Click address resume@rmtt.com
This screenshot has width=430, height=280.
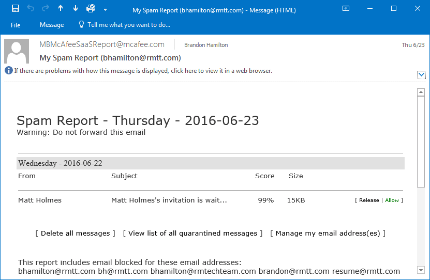click(366, 271)
